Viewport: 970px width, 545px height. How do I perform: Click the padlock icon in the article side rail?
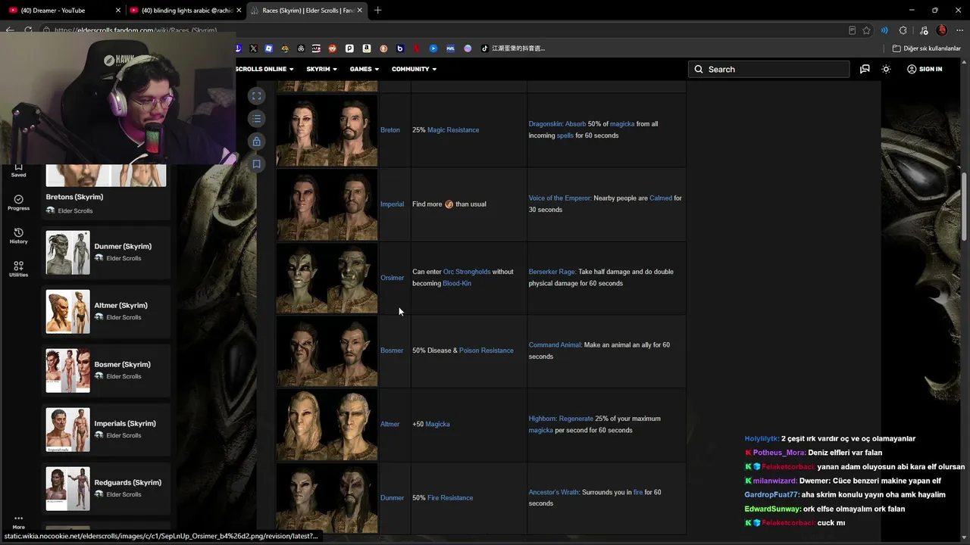point(257,142)
